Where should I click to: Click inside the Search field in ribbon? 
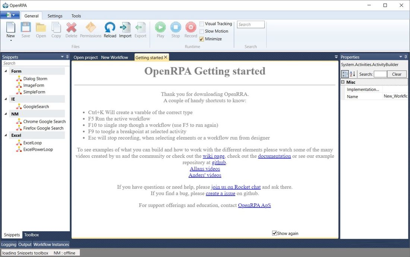[x=250, y=24]
